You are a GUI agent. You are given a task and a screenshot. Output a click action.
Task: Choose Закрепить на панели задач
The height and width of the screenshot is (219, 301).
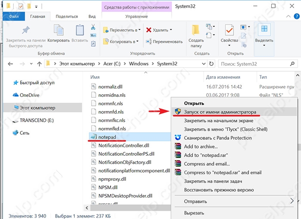[x=234, y=181]
